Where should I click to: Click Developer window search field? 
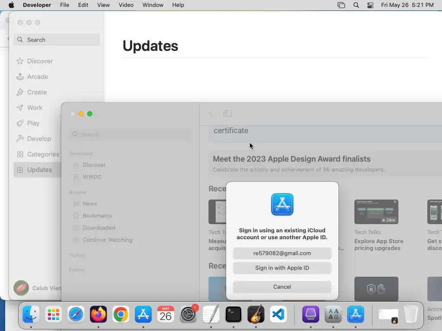(x=130, y=134)
